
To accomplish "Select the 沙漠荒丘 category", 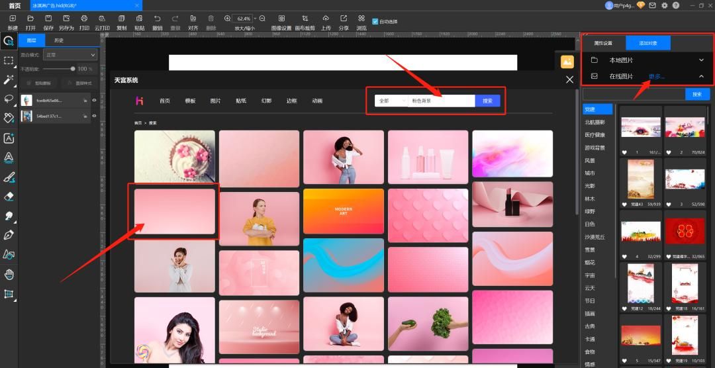I will coord(595,237).
